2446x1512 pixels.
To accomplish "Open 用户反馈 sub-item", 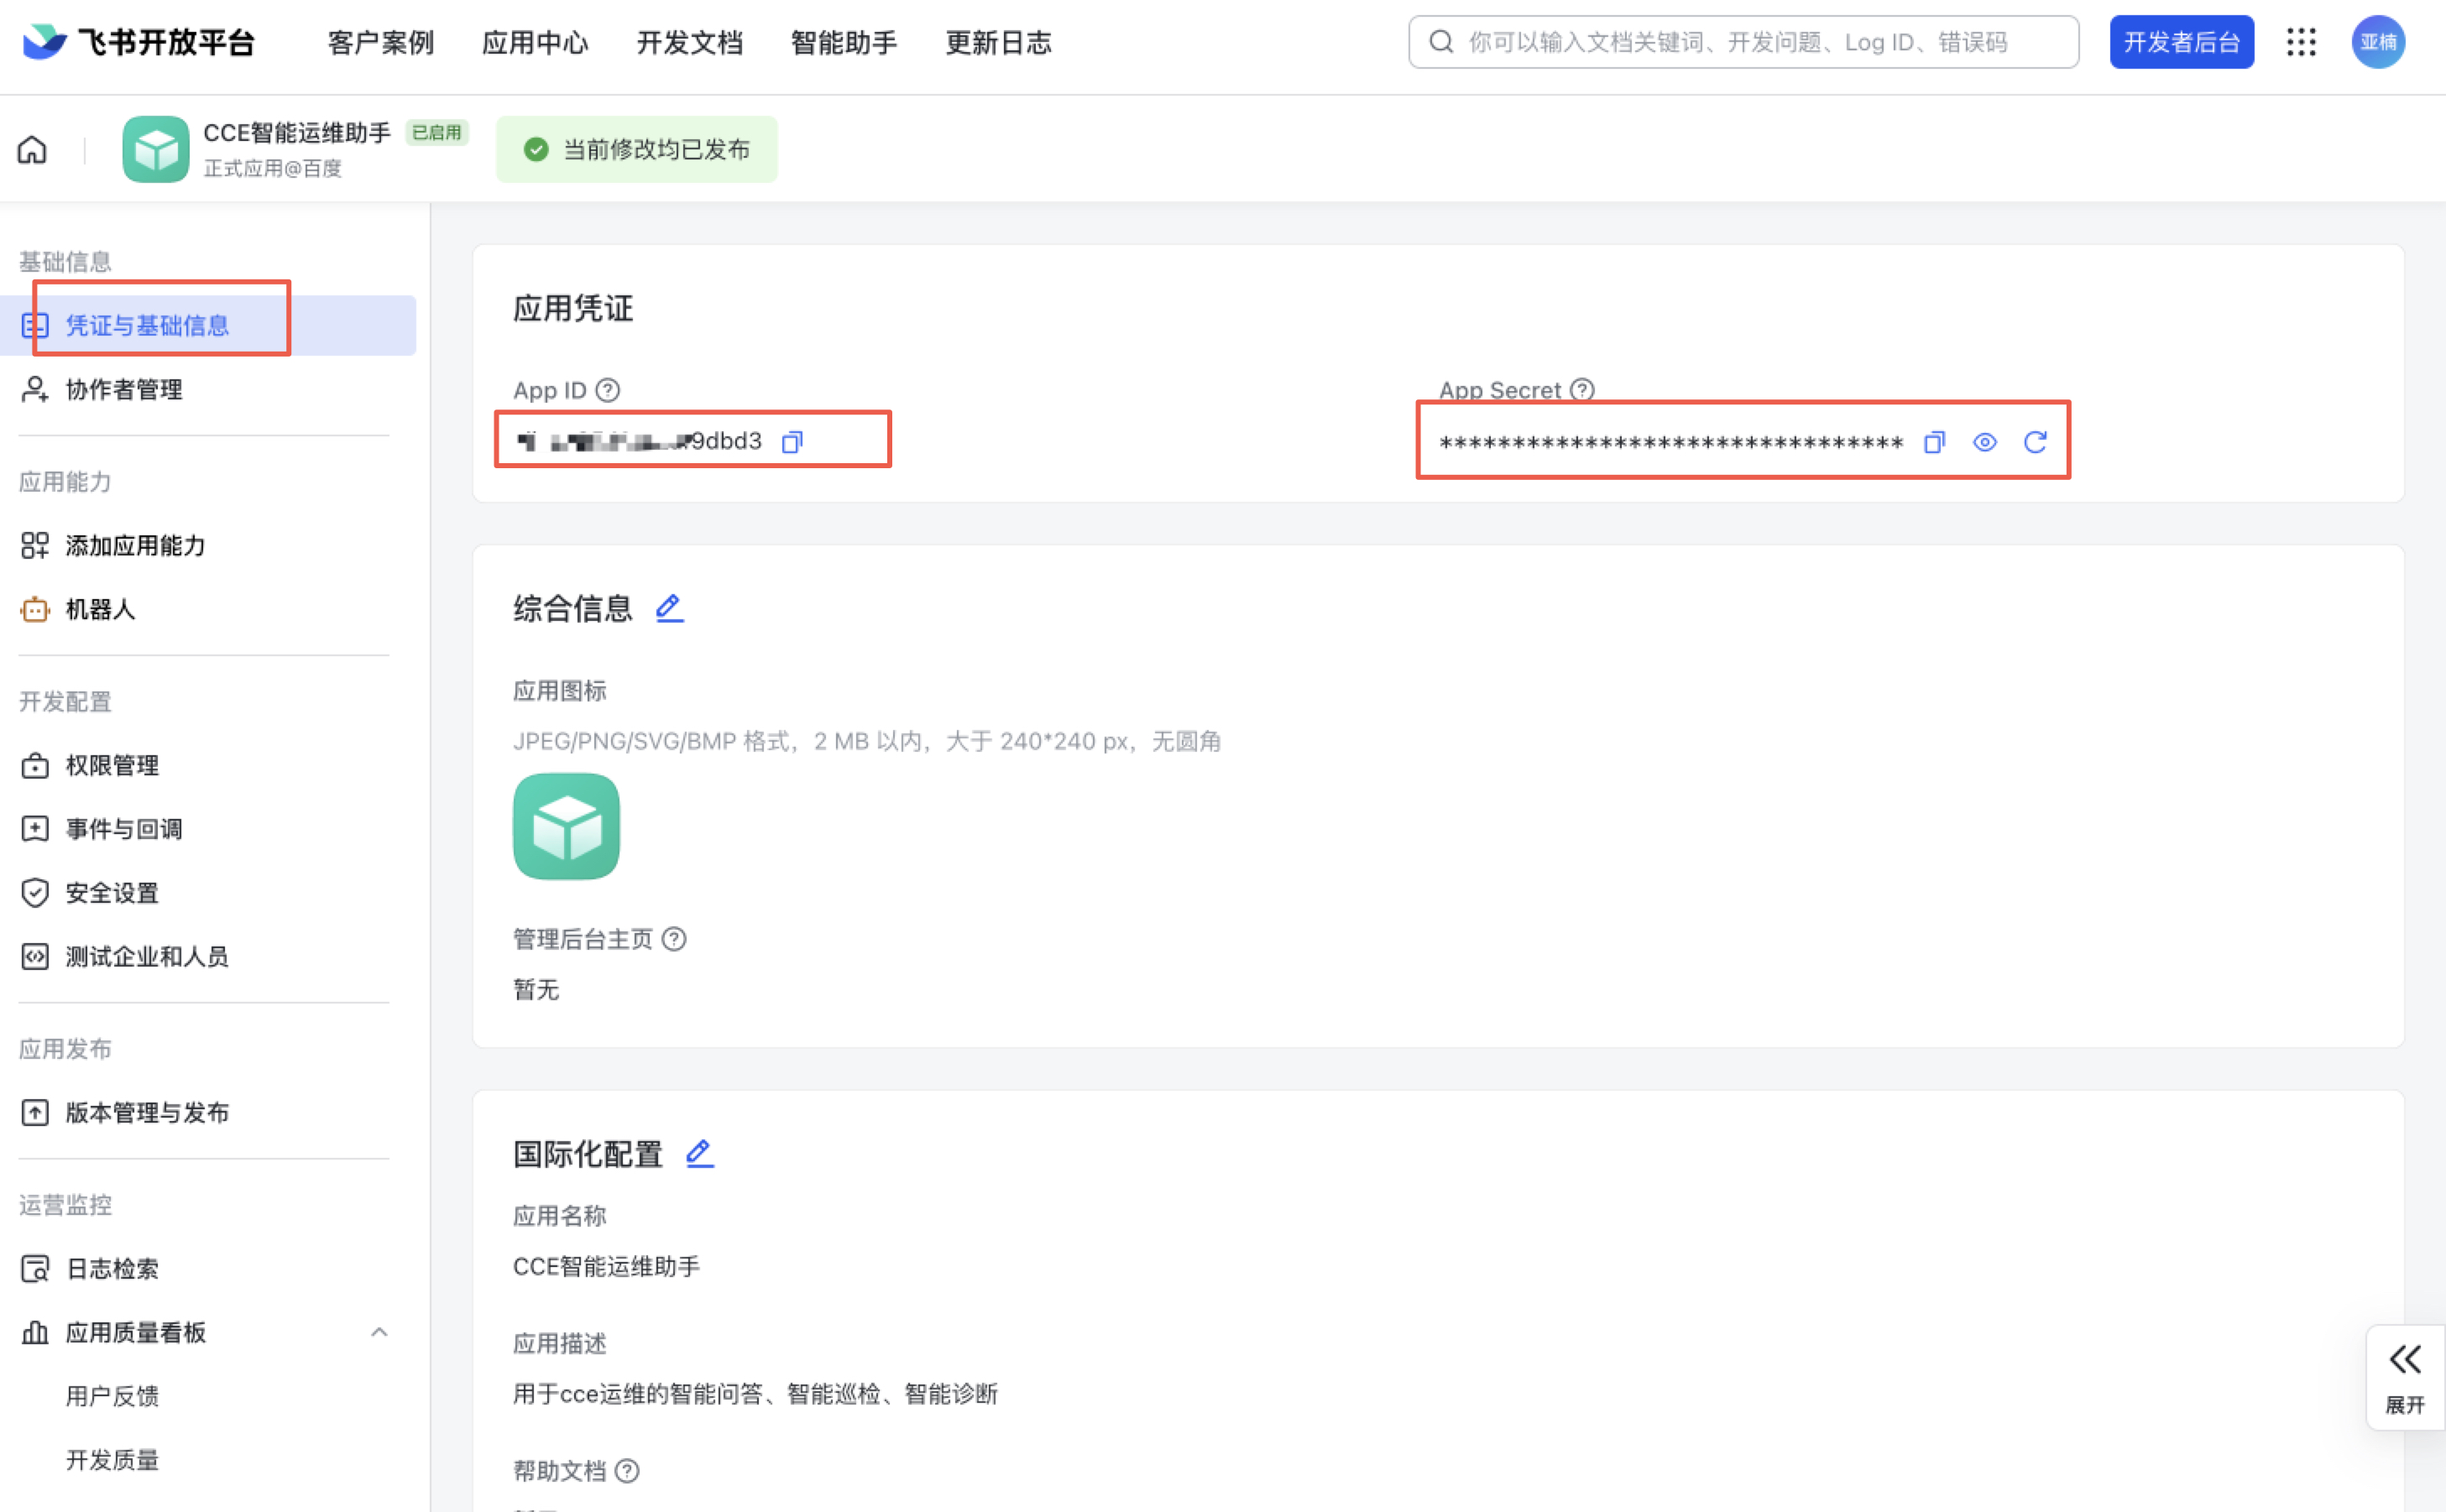I will tap(112, 1396).
